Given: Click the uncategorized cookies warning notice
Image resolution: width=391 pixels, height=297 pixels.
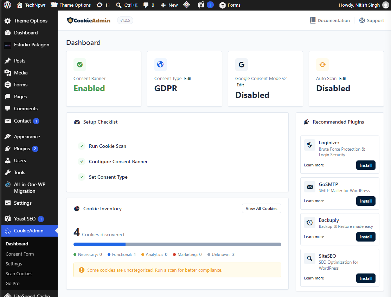Looking at the screenshot, I should point(177,270).
